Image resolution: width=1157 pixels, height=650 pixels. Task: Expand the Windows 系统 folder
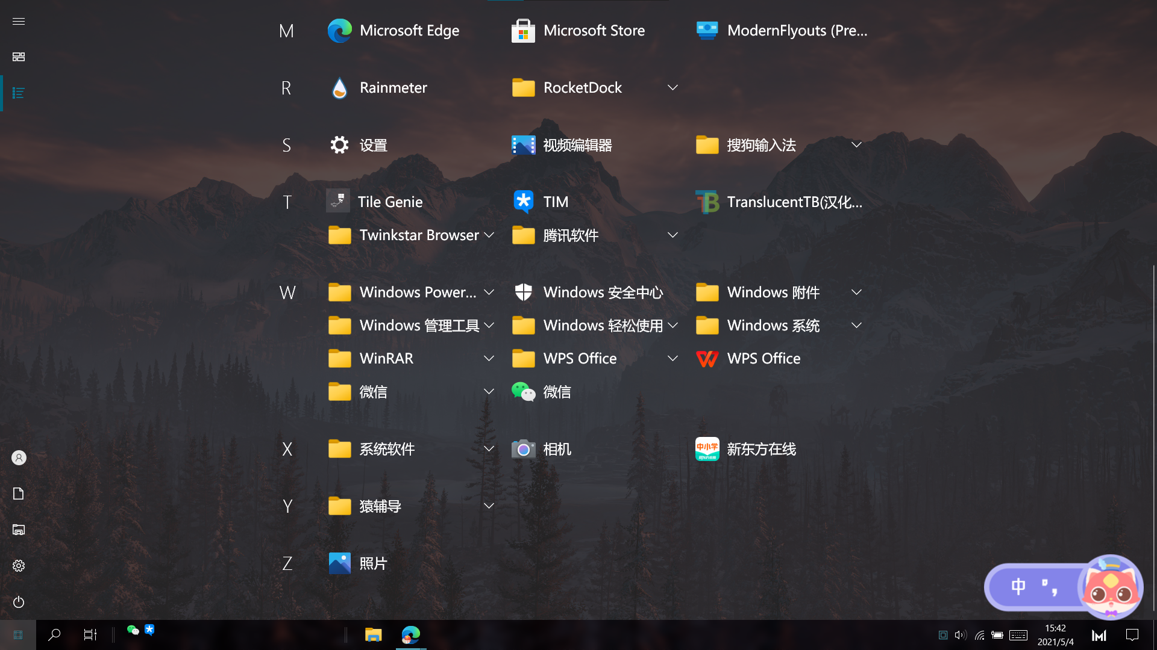tap(856, 326)
